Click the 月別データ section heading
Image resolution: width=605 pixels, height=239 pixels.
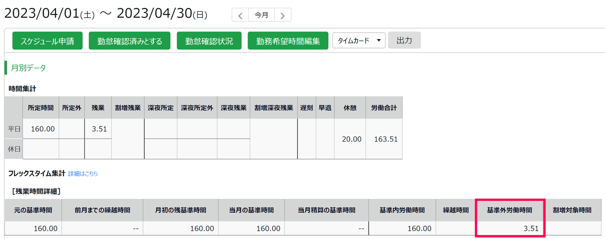tap(29, 68)
